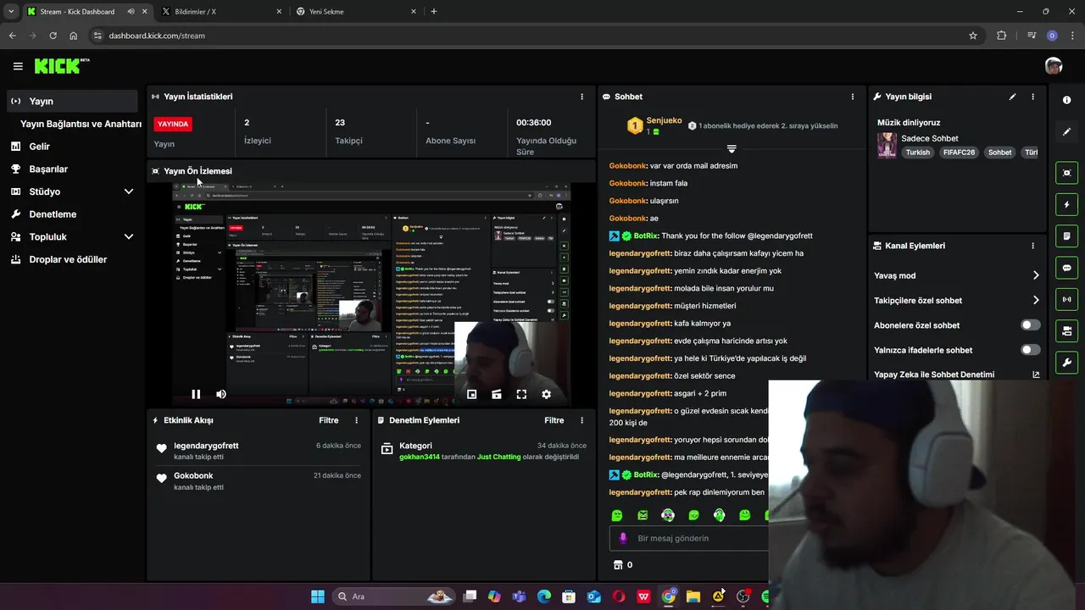The image size is (1085, 610).
Task: Click the Turkish stream tag
Action: [917, 152]
